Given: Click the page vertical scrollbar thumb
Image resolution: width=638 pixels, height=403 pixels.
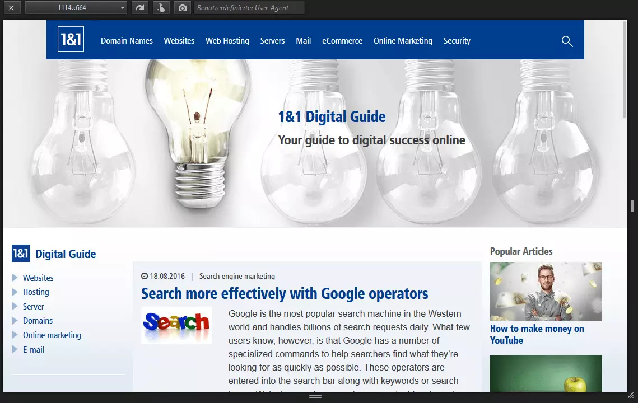Looking at the screenshot, I should pyautogui.click(x=625, y=69).
